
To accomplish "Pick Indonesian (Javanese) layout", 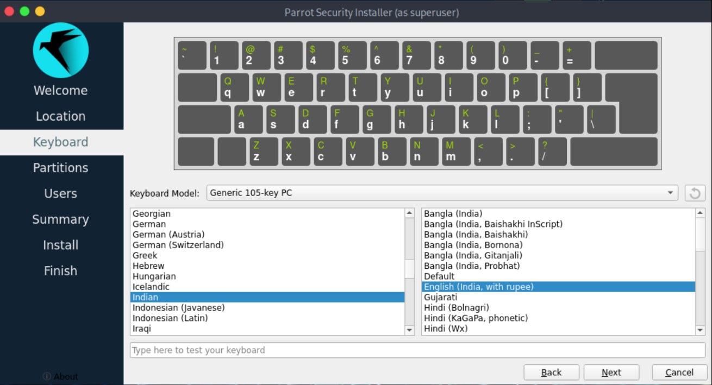I will click(267, 308).
